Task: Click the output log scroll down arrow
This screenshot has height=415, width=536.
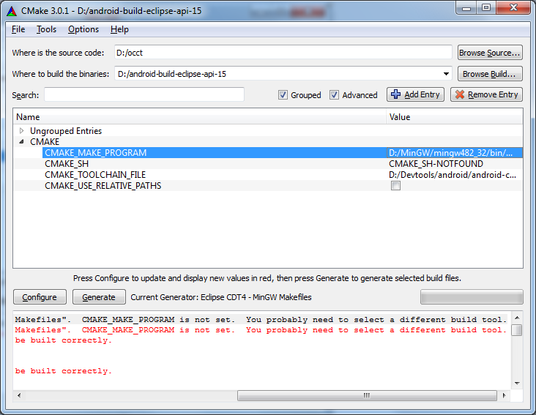Action: click(517, 383)
